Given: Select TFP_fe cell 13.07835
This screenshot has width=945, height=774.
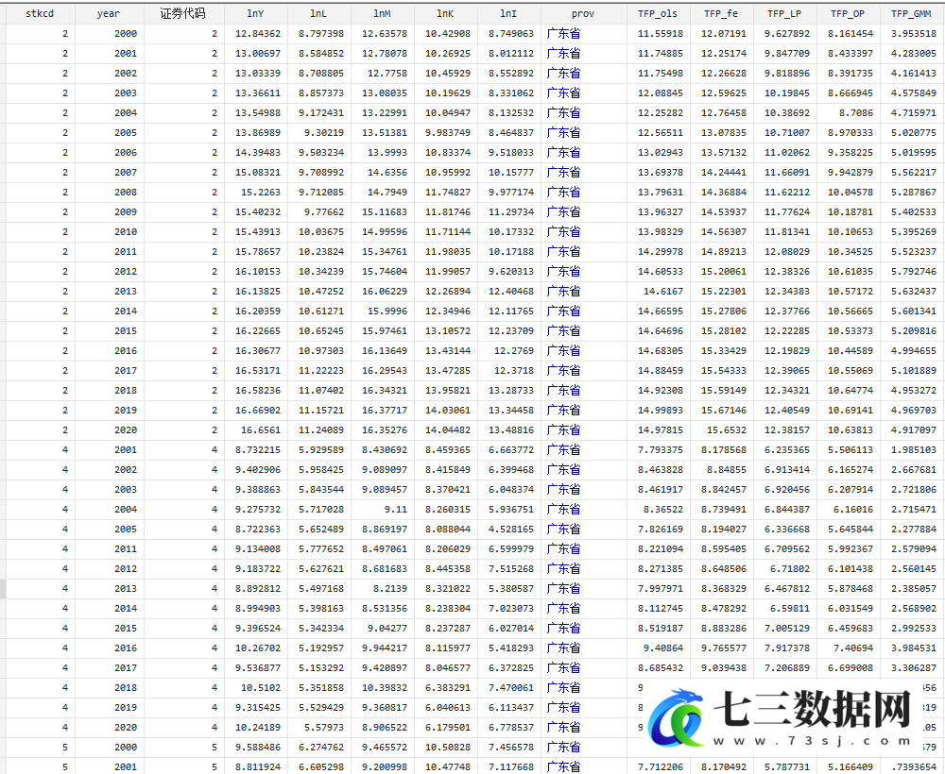Looking at the screenshot, I should 721,133.
